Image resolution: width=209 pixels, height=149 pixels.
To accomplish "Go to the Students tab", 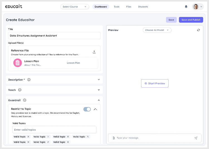I will click(143, 7).
